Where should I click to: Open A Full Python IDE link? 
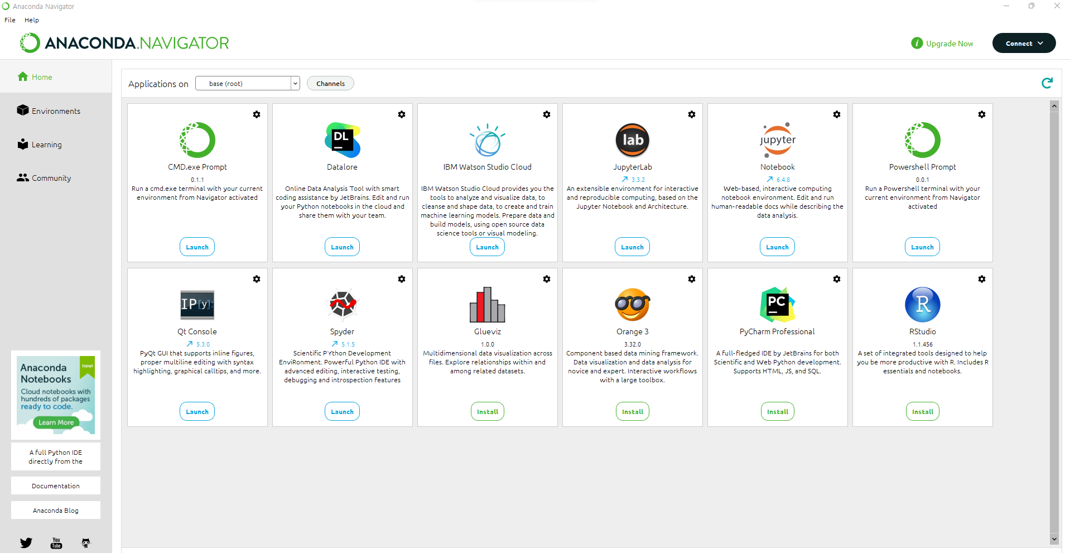56,456
